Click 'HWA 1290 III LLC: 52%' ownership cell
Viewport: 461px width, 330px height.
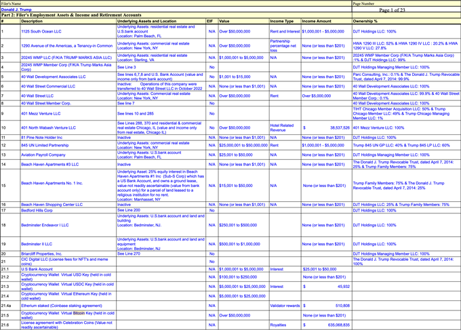pyautogui.click(x=405, y=46)
